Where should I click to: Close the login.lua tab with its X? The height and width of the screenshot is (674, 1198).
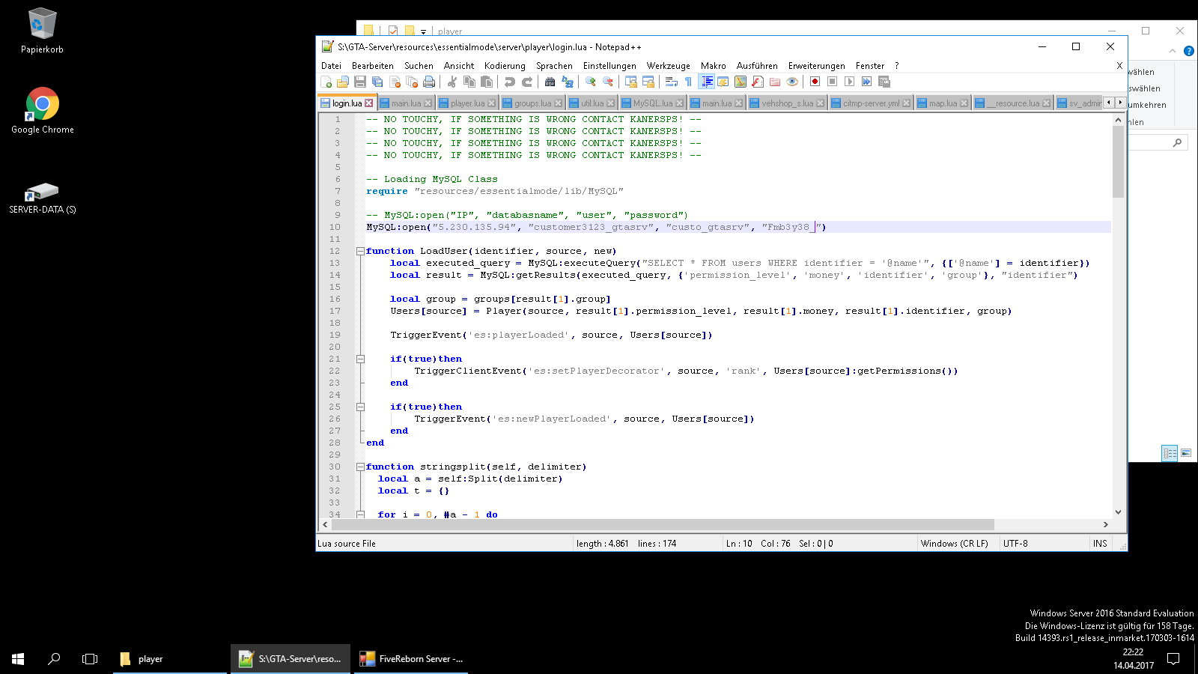point(368,103)
